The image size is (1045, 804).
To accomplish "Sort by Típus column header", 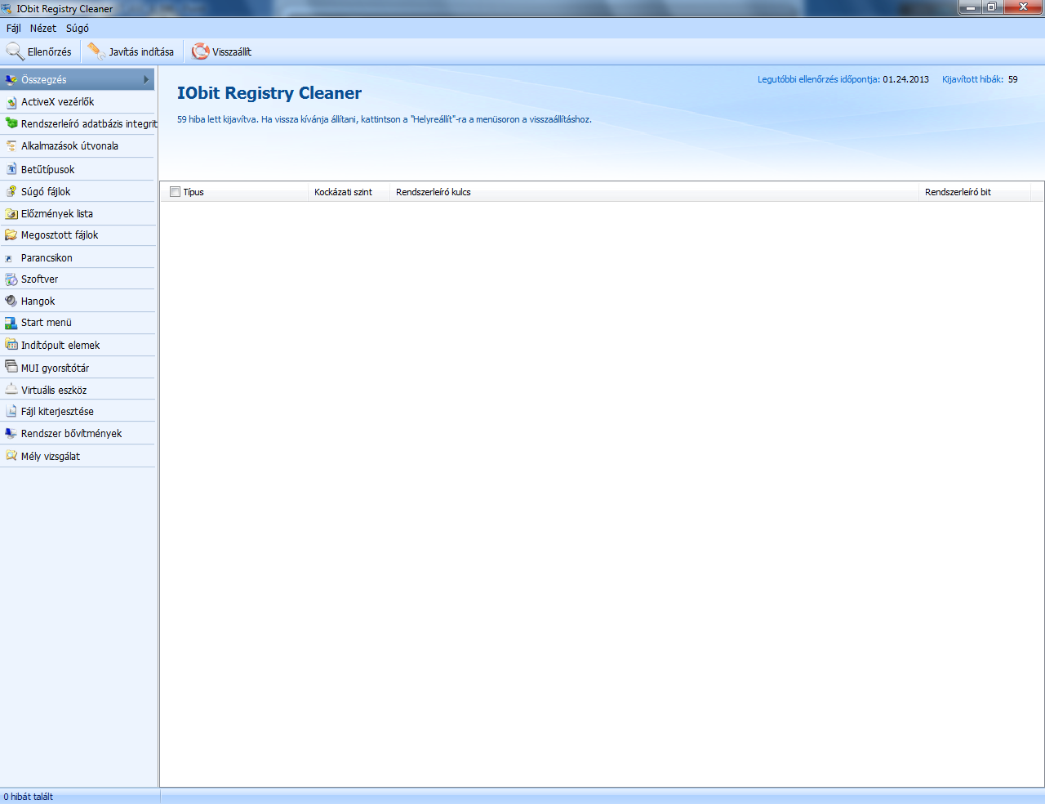I will coord(234,192).
